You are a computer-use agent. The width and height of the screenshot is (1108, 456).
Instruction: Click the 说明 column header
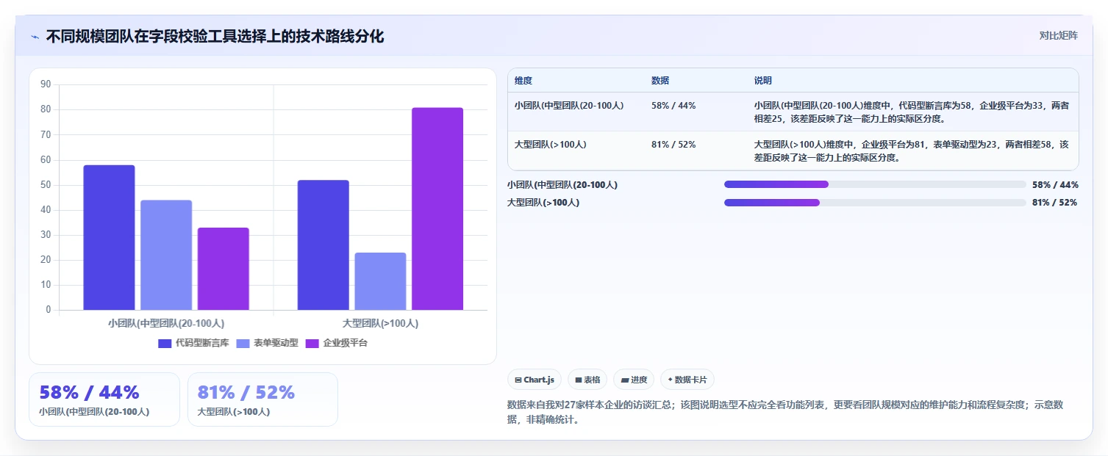[763, 80]
